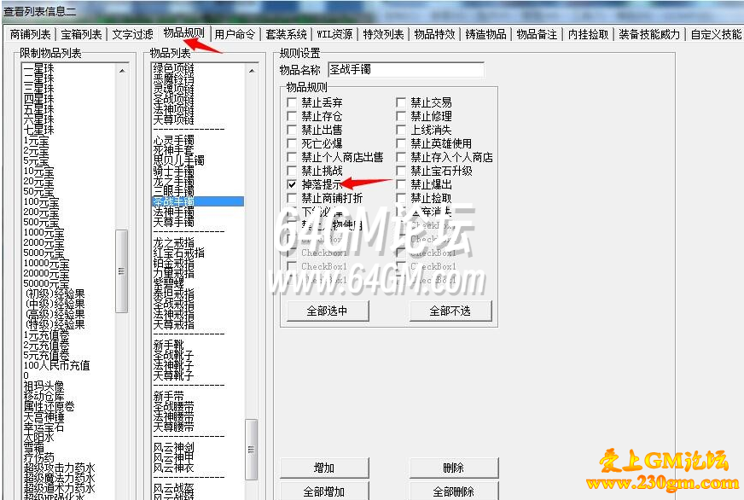Enable 禁止宝石升级 checkbox
This screenshot has height=500, width=744.
[401, 171]
